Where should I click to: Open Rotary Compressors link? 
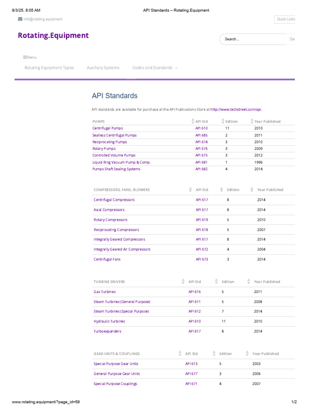[110, 220]
